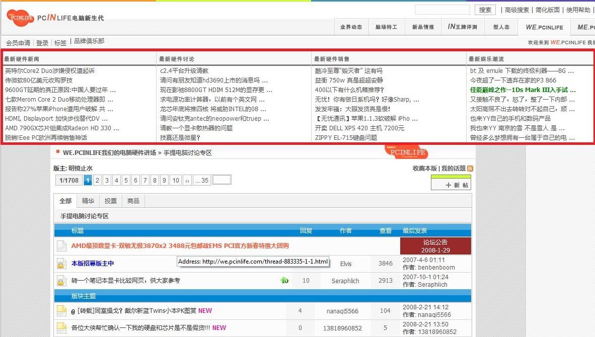Viewport: 595px width, 337px height.
Task: Open 我的话题 my topics link
Action: [454, 168]
